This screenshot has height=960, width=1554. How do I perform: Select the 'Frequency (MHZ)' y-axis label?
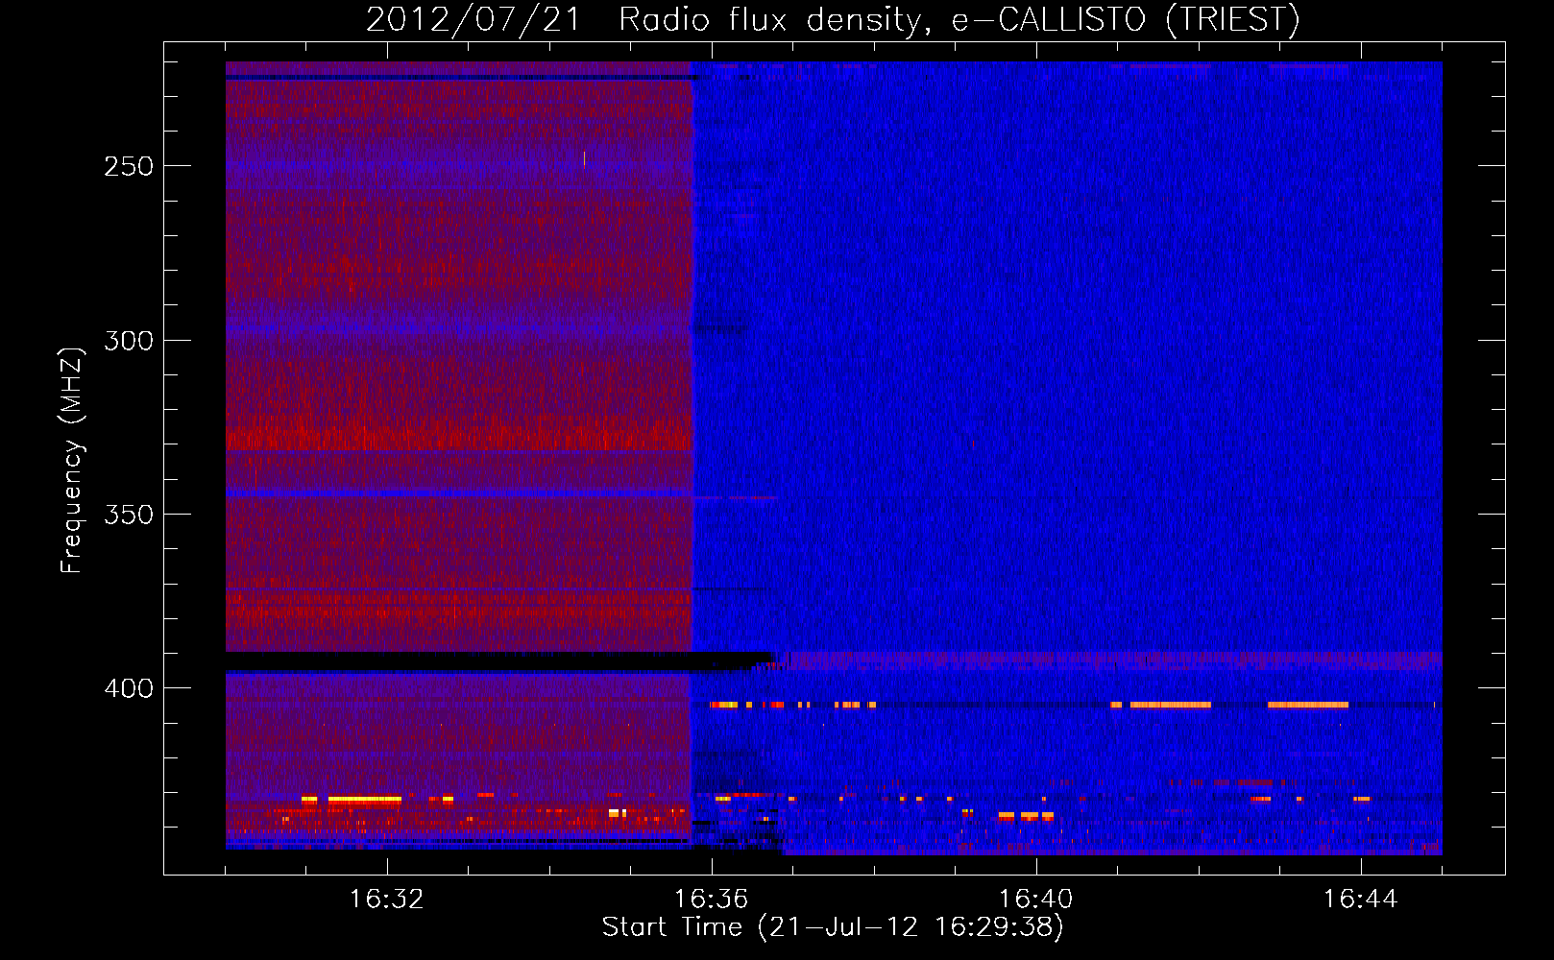pos(72,460)
